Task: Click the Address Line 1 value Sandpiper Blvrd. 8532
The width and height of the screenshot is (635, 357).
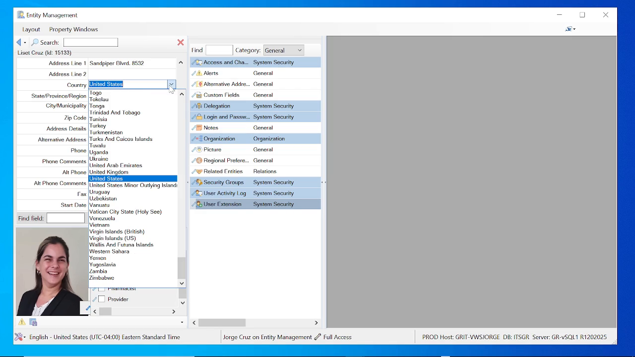Action: point(117,63)
